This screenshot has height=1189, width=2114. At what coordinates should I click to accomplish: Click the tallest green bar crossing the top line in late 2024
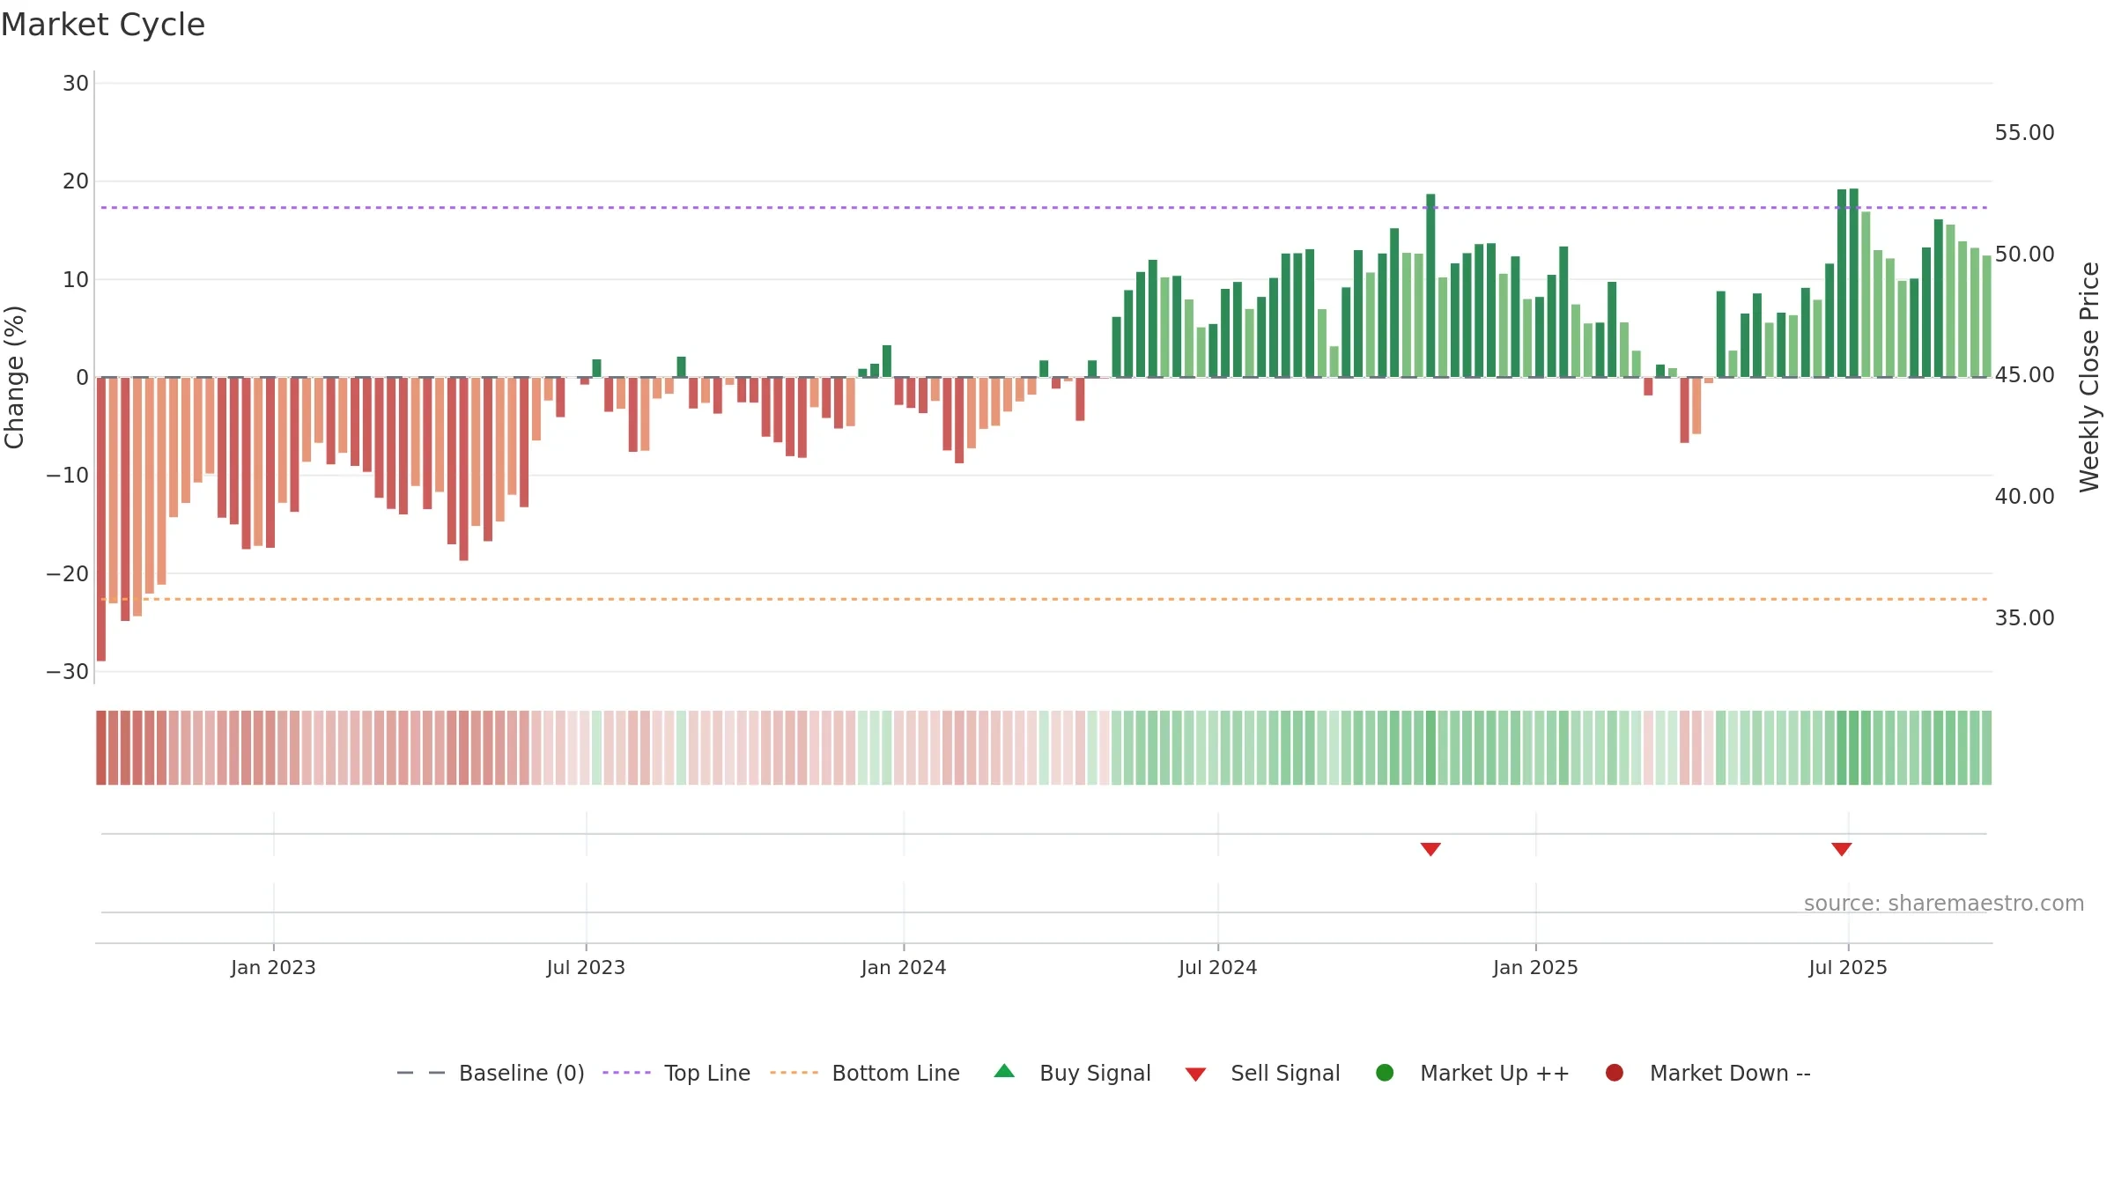point(1430,285)
